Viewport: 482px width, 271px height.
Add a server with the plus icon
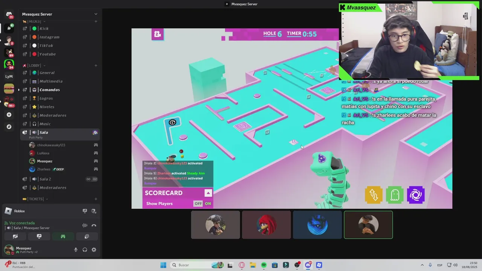(9, 115)
